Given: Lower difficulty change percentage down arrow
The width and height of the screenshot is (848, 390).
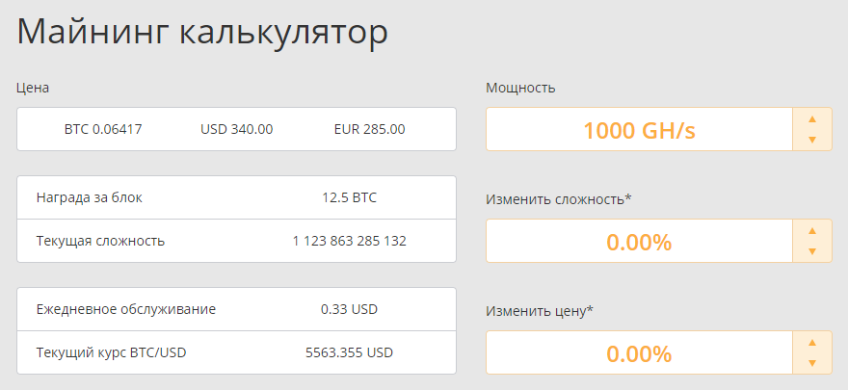Looking at the screenshot, I should point(811,251).
